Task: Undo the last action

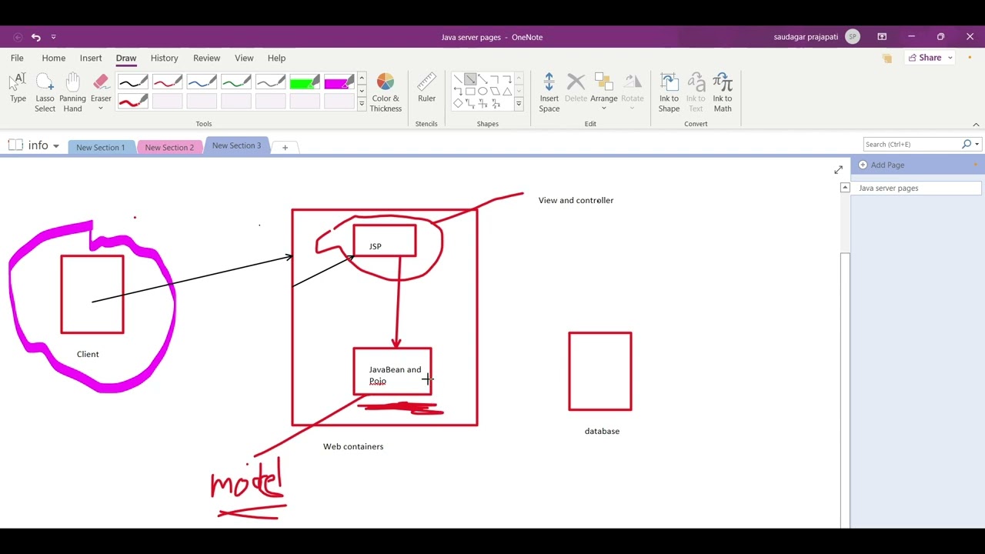Action: pos(35,37)
